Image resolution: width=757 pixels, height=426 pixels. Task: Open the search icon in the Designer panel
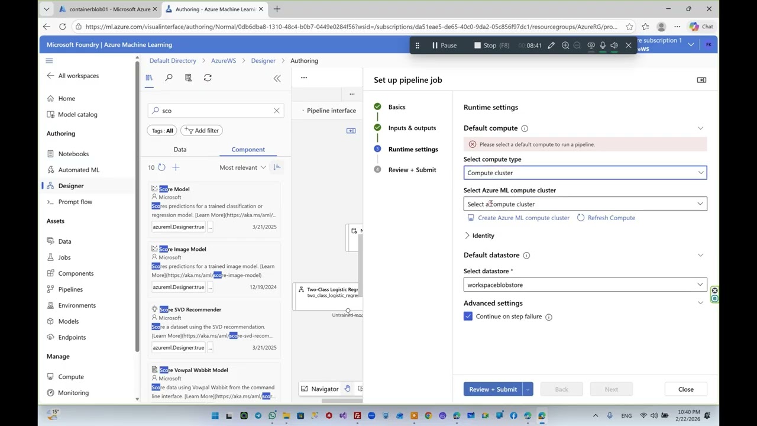(x=169, y=78)
